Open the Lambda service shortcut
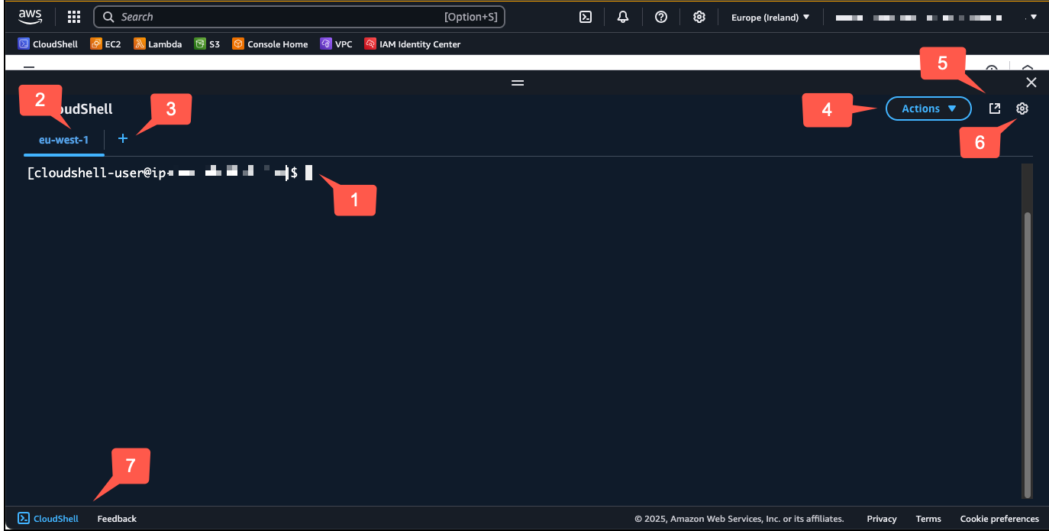Image resolution: width=1049 pixels, height=531 pixels. click(x=158, y=44)
